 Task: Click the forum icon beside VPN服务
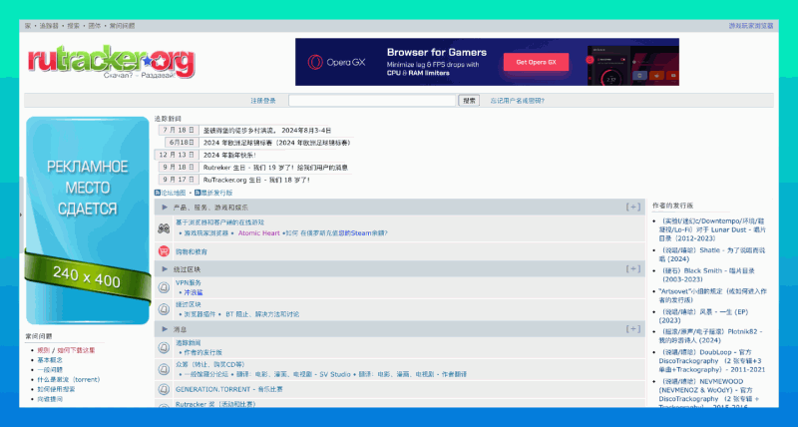pyautogui.click(x=164, y=287)
